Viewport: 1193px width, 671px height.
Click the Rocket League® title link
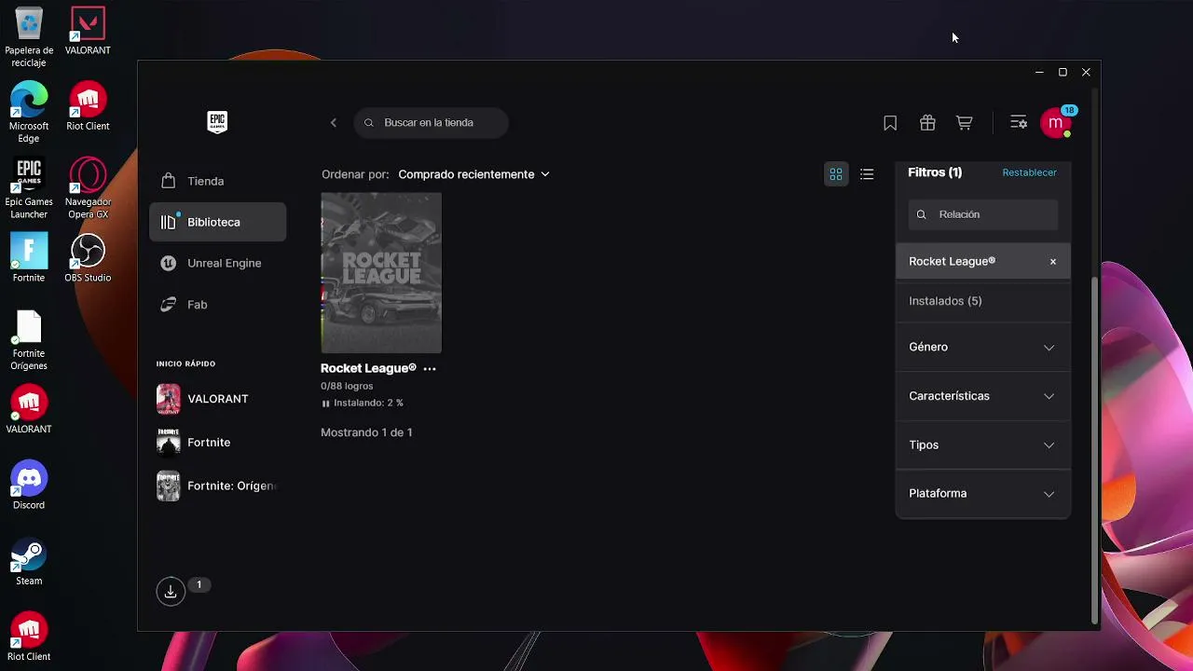[368, 368]
